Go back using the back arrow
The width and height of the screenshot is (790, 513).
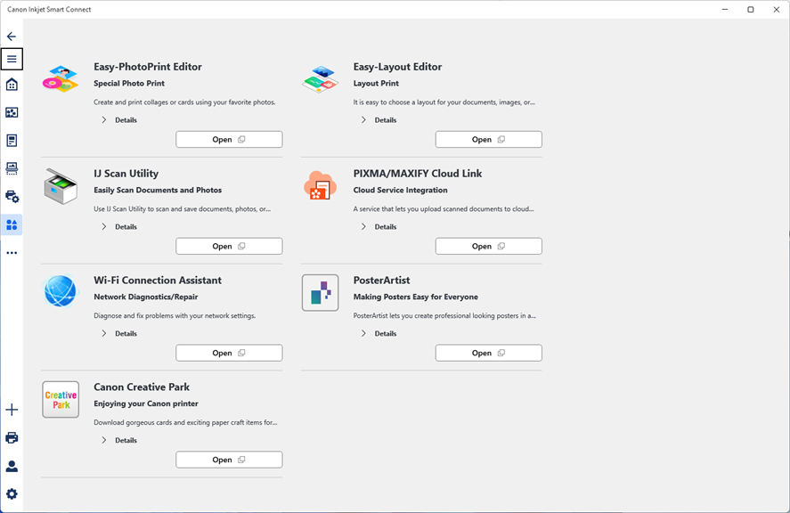(12, 37)
